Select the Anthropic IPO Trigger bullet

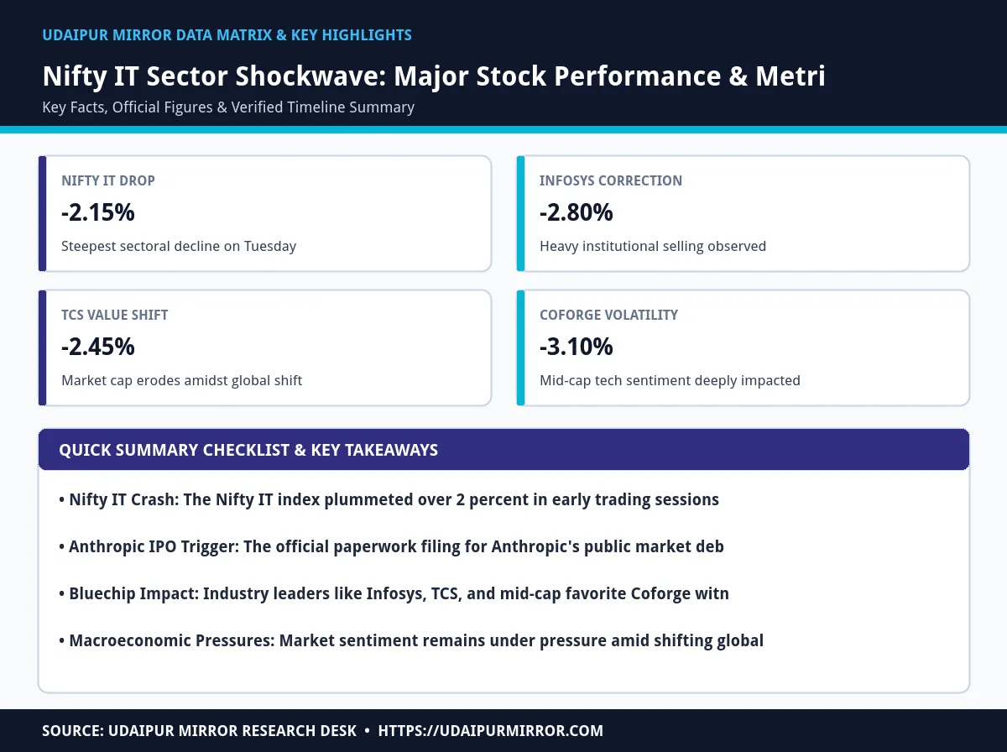coord(391,546)
